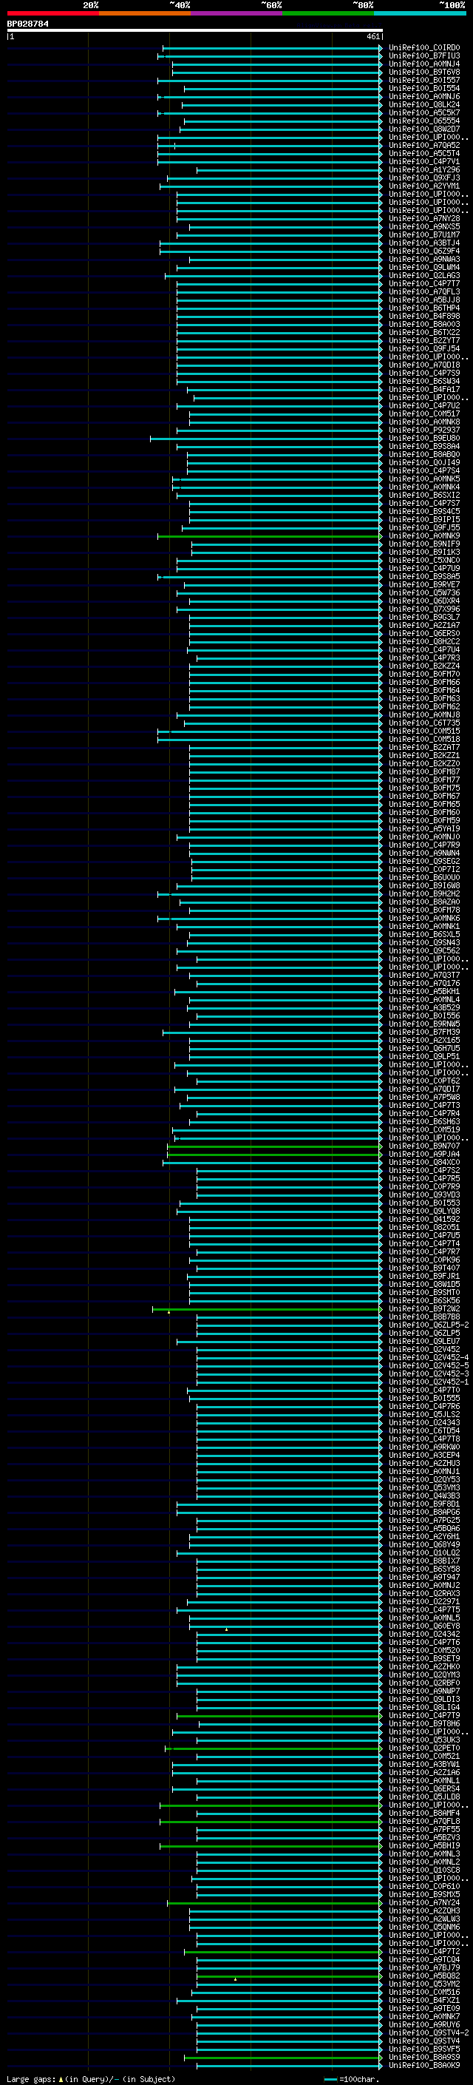This screenshot has width=473, height=2085.
Task: Select the UniRef100_C6TD54 entry
Action: (424, 1431)
